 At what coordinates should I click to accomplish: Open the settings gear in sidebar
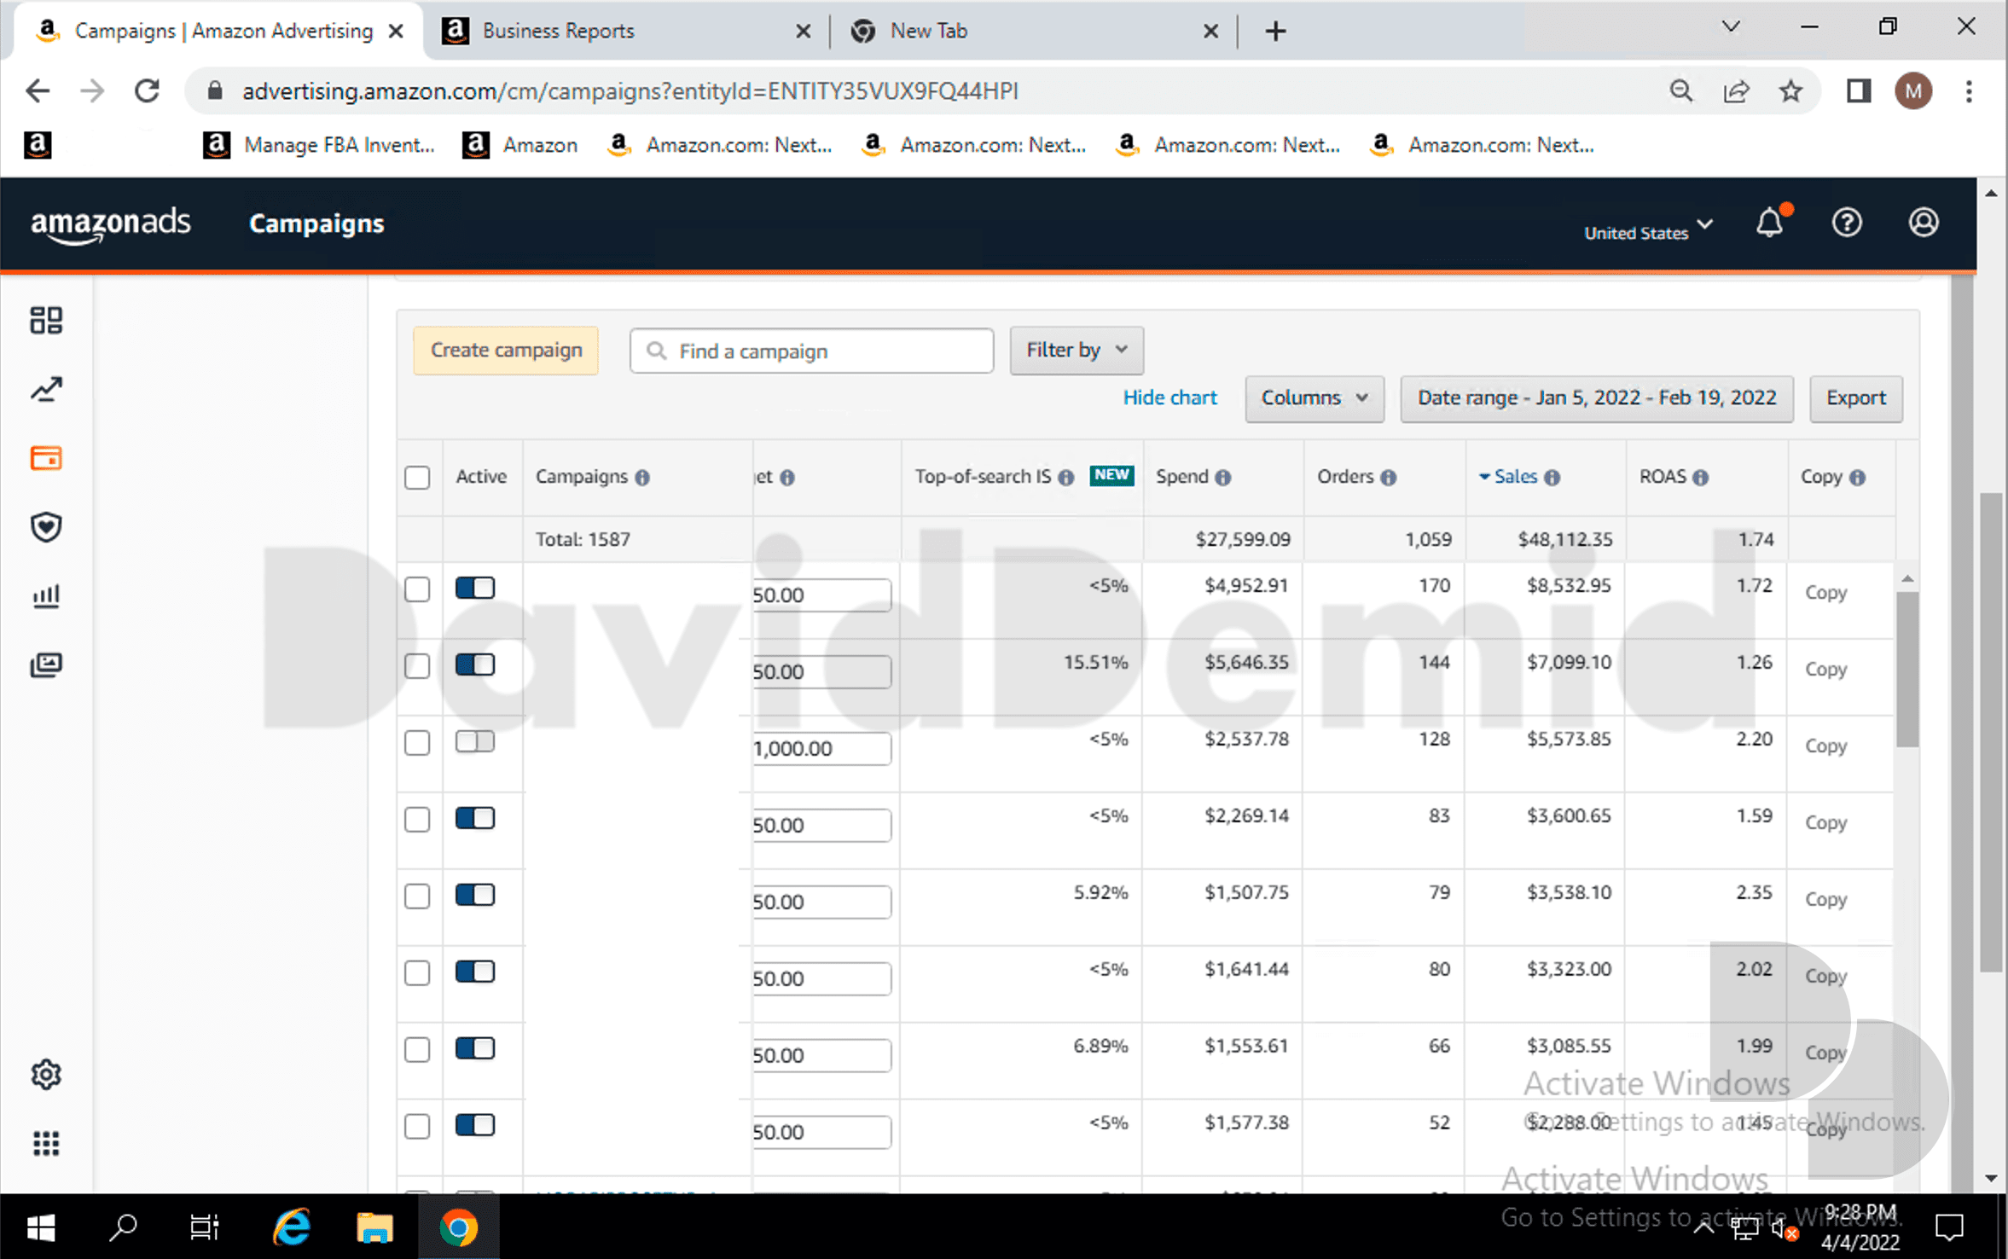(46, 1075)
